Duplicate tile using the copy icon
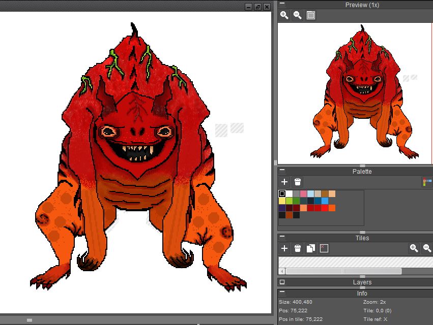433x325 pixels. click(x=311, y=248)
